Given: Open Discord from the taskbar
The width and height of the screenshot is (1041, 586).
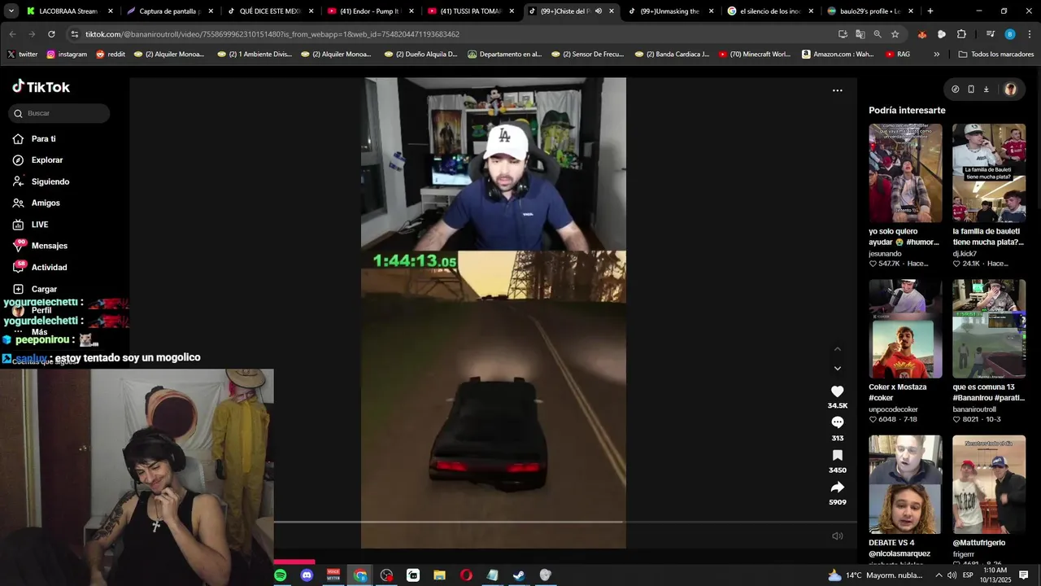Looking at the screenshot, I should click(307, 575).
